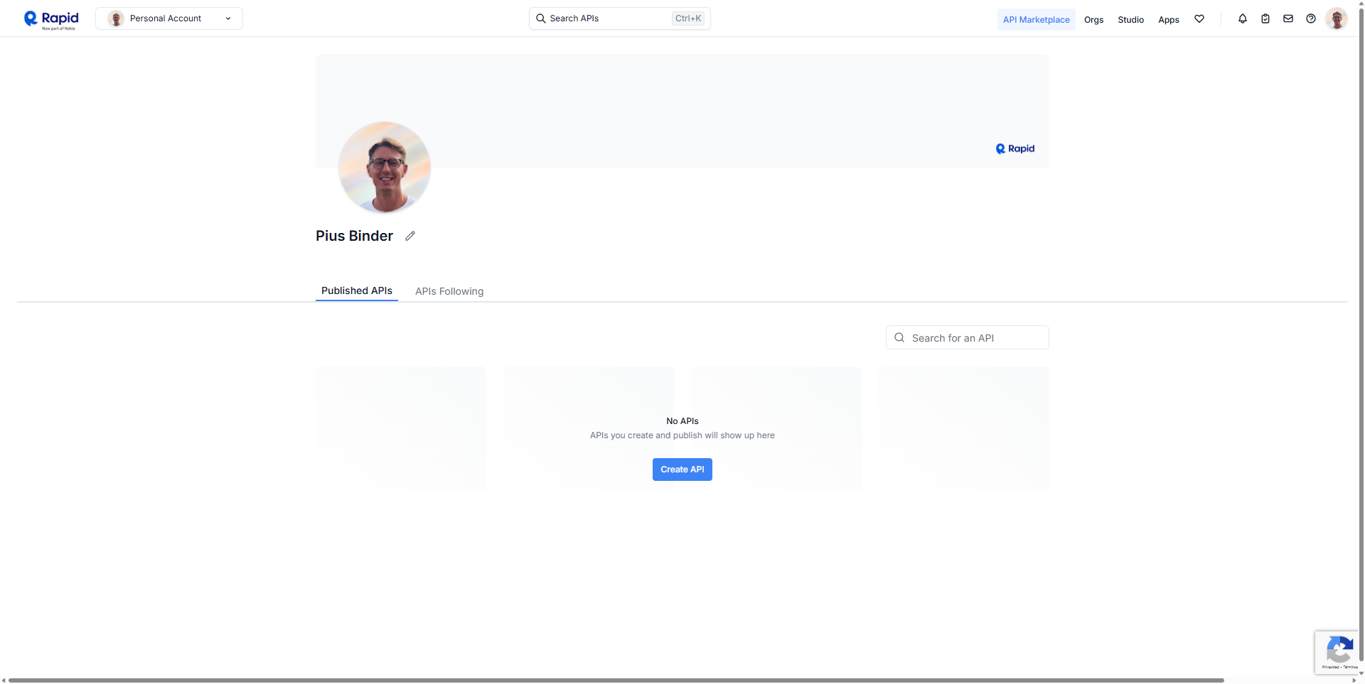This screenshot has width=1365, height=684.
Task: Open the favorites heart icon
Action: click(1199, 19)
